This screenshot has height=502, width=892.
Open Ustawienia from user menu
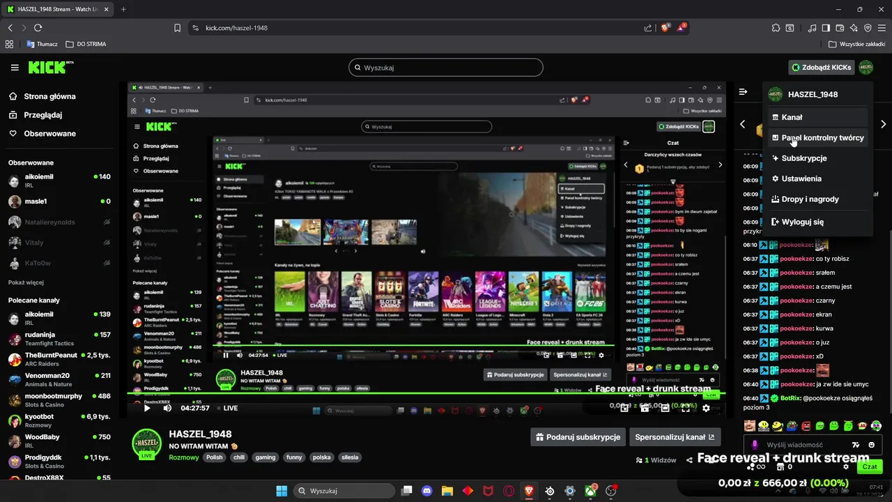click(818, 178)
